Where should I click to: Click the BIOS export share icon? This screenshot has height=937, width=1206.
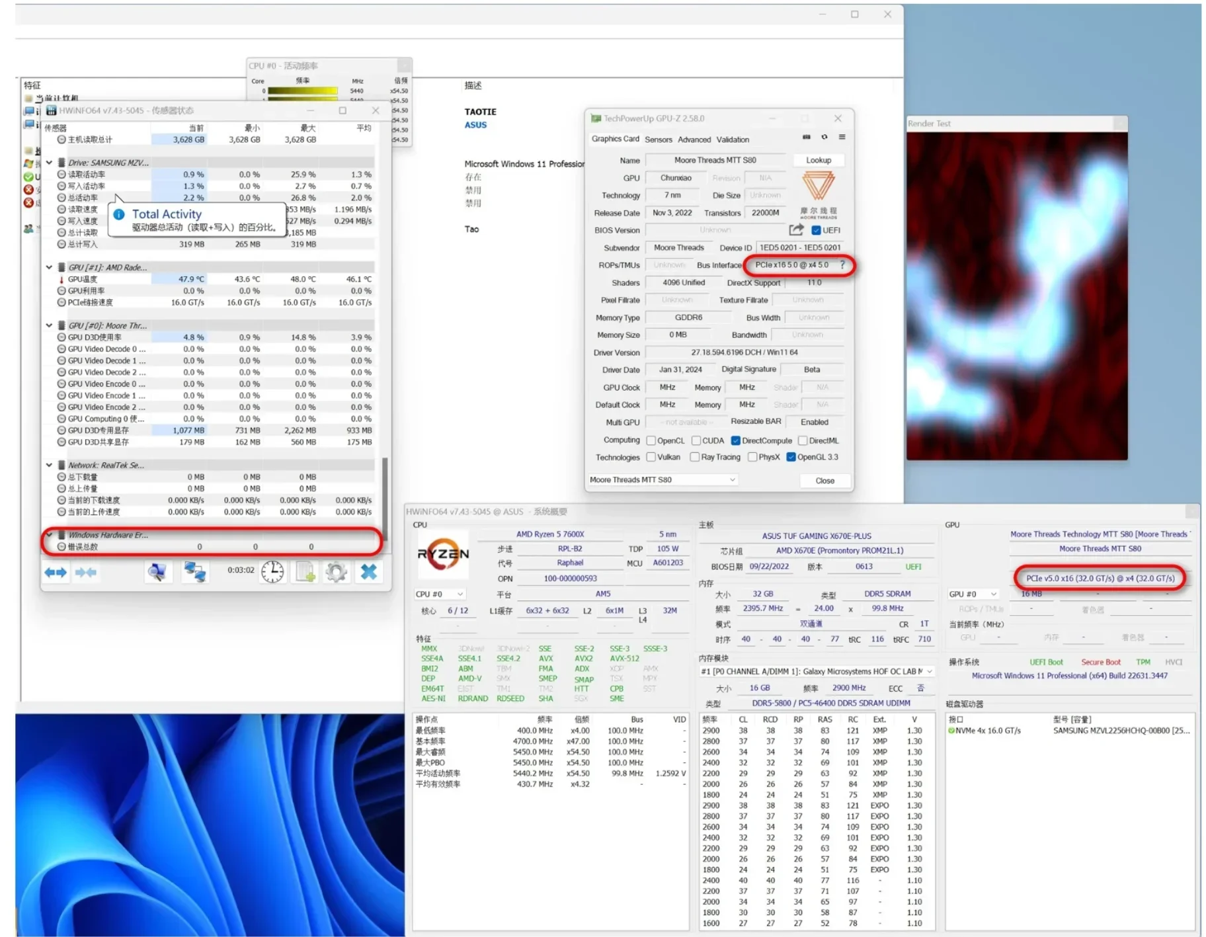796,230
